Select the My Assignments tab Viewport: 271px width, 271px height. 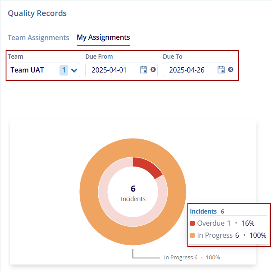103,38
